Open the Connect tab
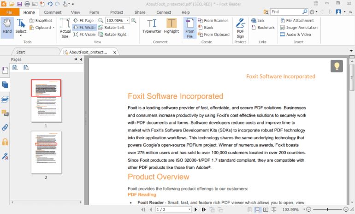 coord(164,12)
